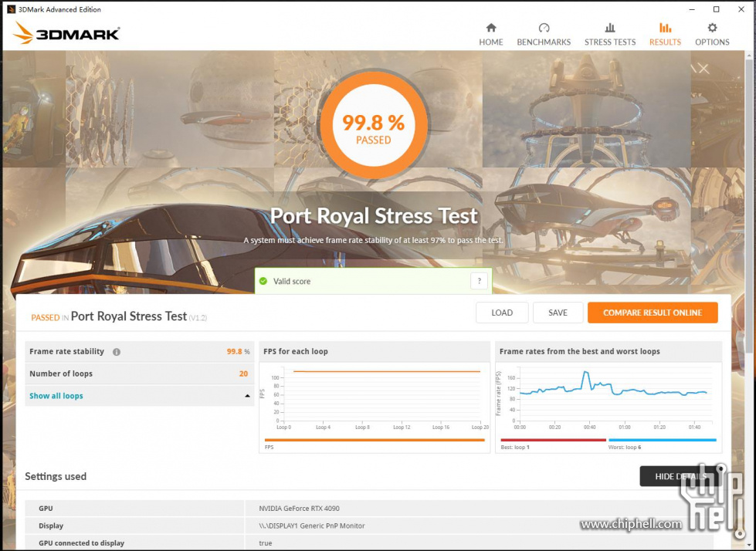The width and height of the screenshot is (756, 551).
Task: Click the GPU row label
Action: (46, 508)
